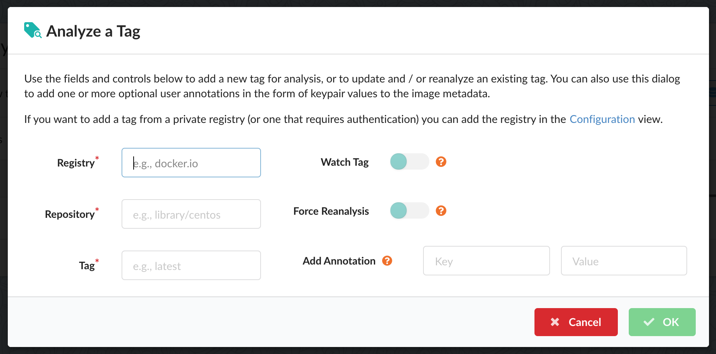This screenshot has height=354, width=716.
Task: Click the Repository text field
Action: click(x=191, y=214)
